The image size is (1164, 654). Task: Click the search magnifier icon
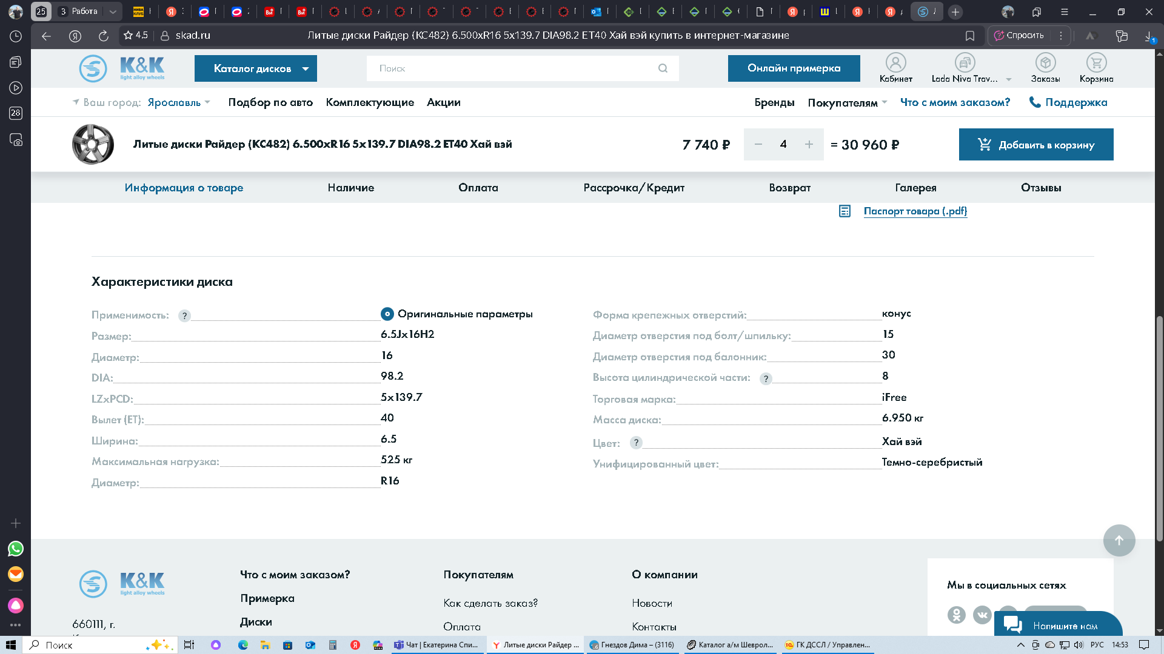[x=663, y=68]
